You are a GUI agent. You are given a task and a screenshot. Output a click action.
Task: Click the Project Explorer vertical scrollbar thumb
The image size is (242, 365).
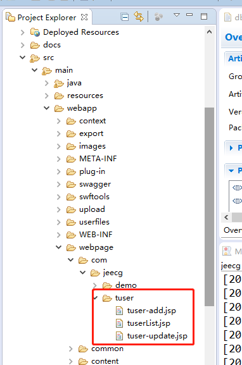(x=209, y=207)
